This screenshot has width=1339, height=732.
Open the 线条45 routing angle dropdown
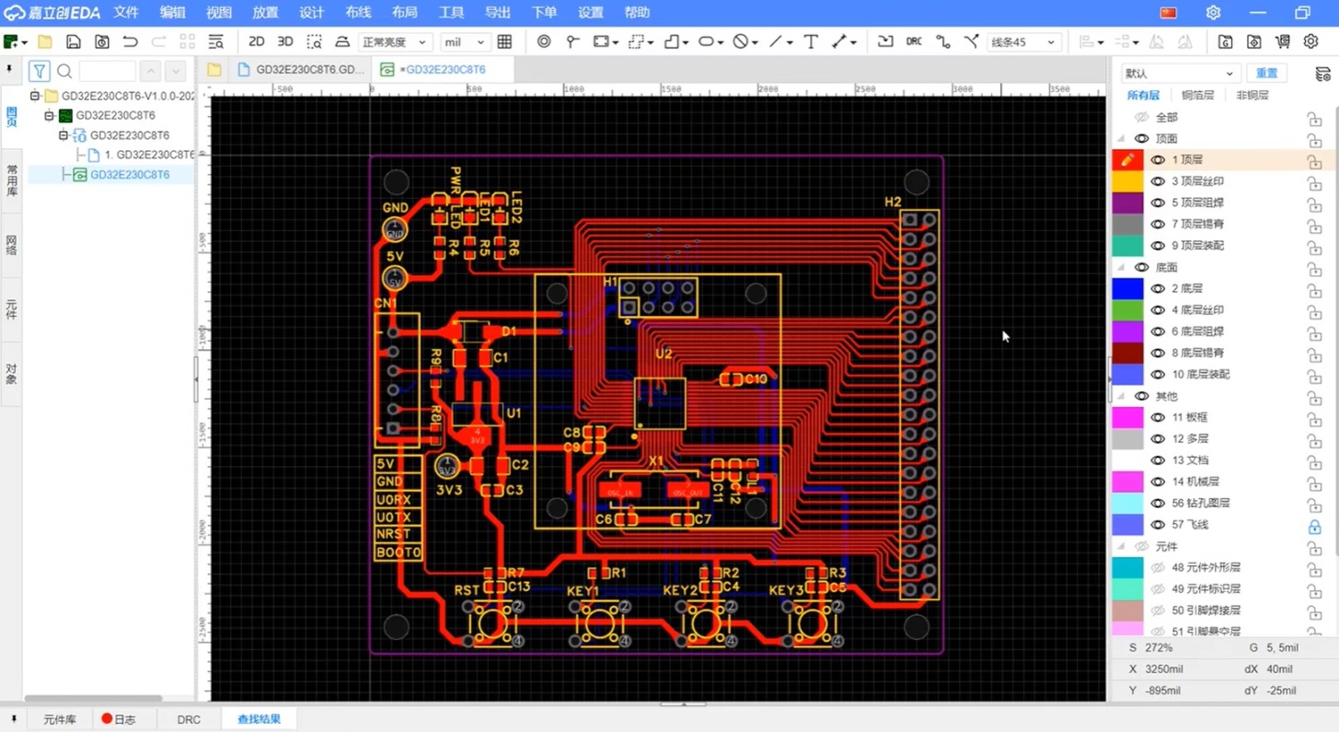coord(1023,42)
